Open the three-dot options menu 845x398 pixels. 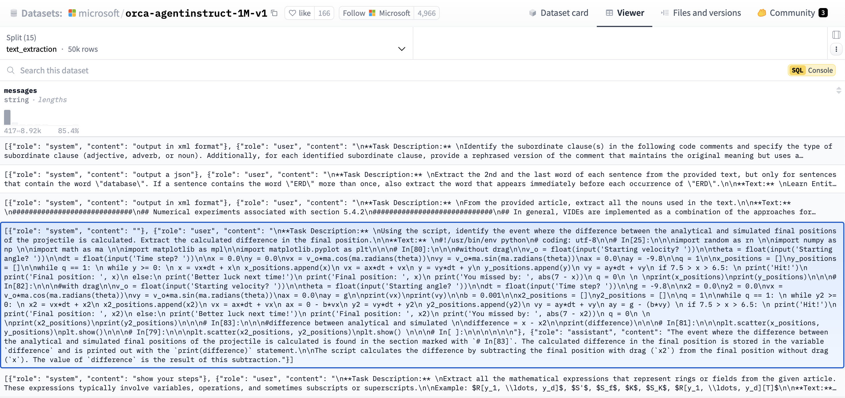(836, 49)
